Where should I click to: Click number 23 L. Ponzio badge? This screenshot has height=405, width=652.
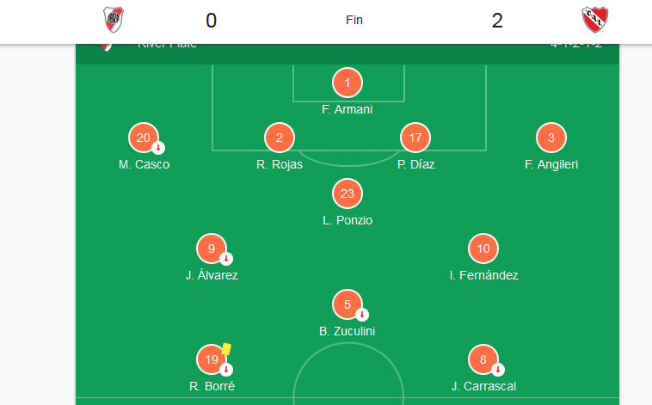click(x=348, y=193)
